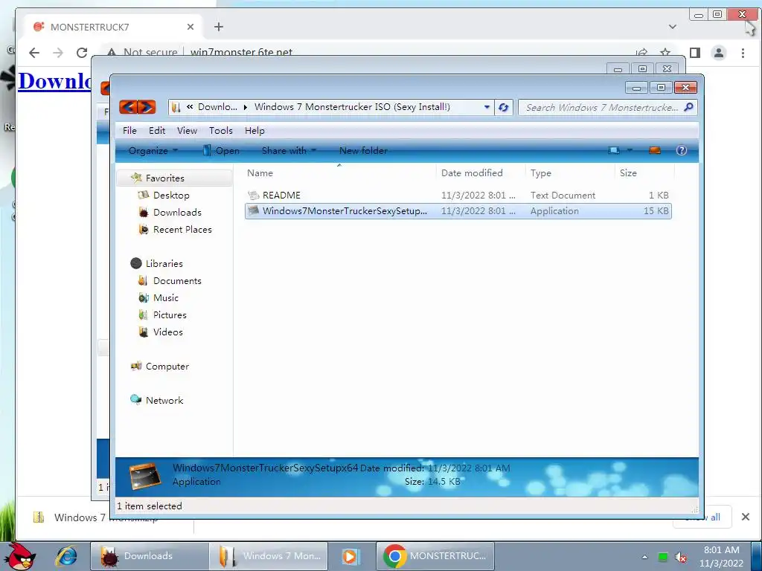This screenshot has width=762, height=571.
Task: Click the Angry Birds start button
Action: pos(19,556)
